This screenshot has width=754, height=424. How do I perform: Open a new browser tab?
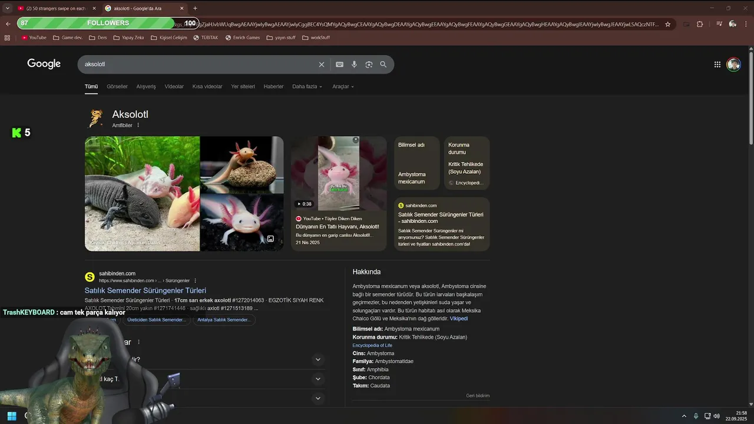point(195,8)
